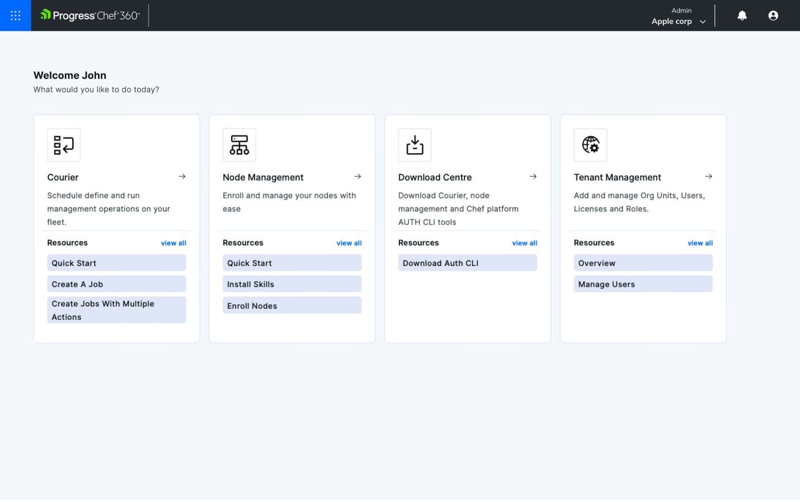Open Manage Users resource
The width and height of the screenshot is (800, 502).
point(643,284)
